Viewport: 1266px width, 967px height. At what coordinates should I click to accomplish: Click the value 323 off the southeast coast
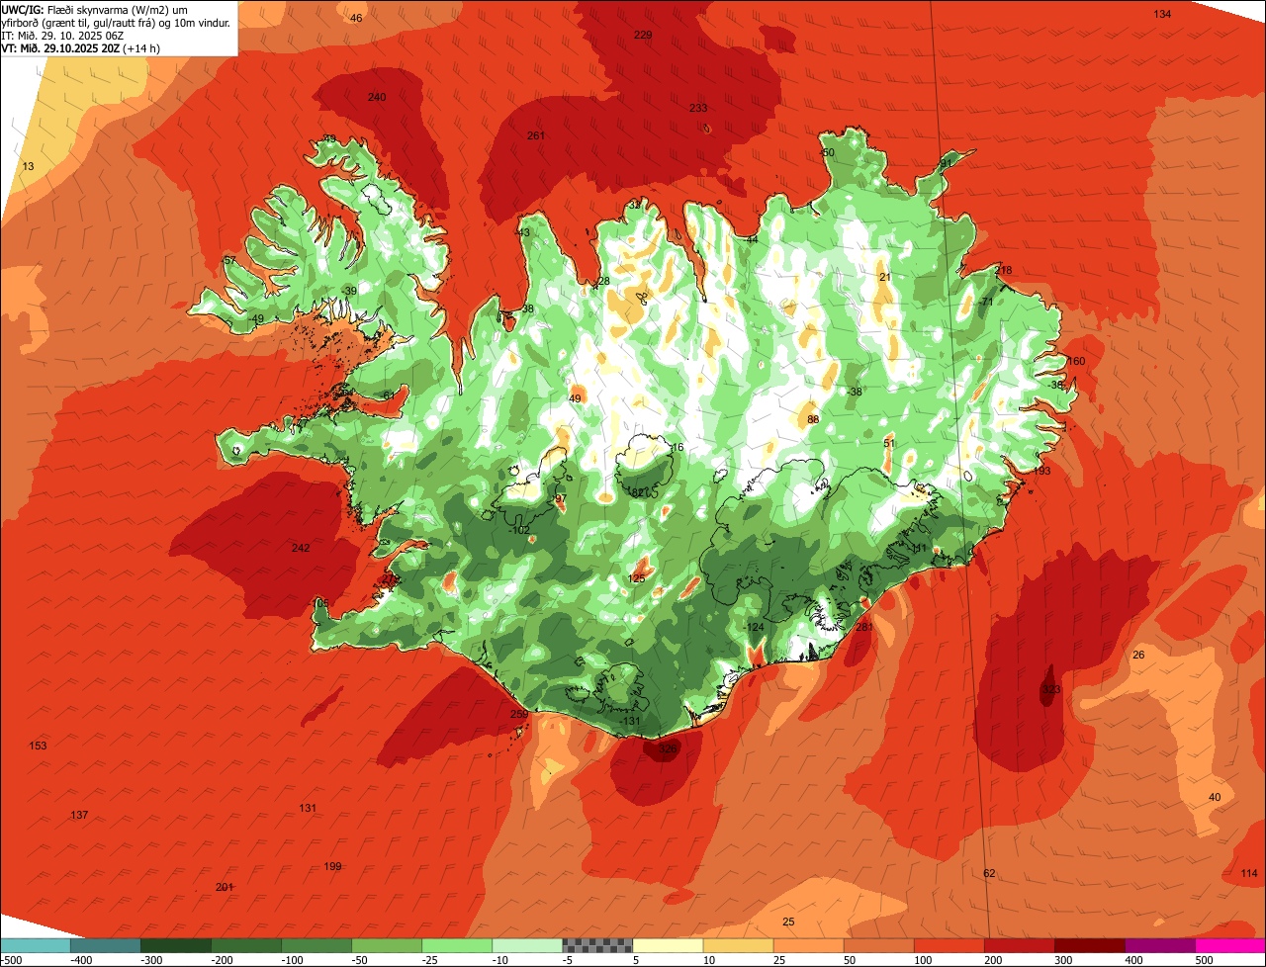(1051, 689)
